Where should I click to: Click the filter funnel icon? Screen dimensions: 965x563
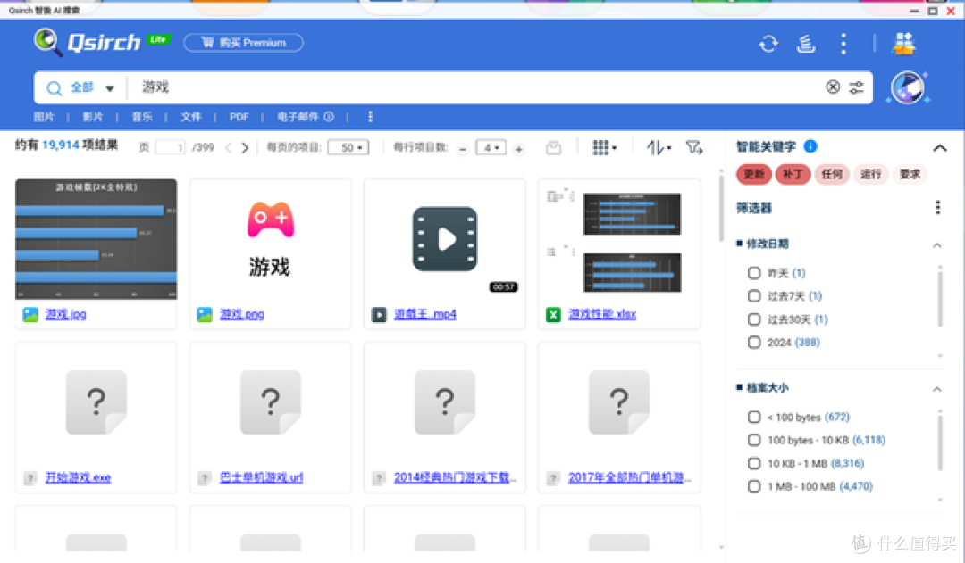click(694, 147)
